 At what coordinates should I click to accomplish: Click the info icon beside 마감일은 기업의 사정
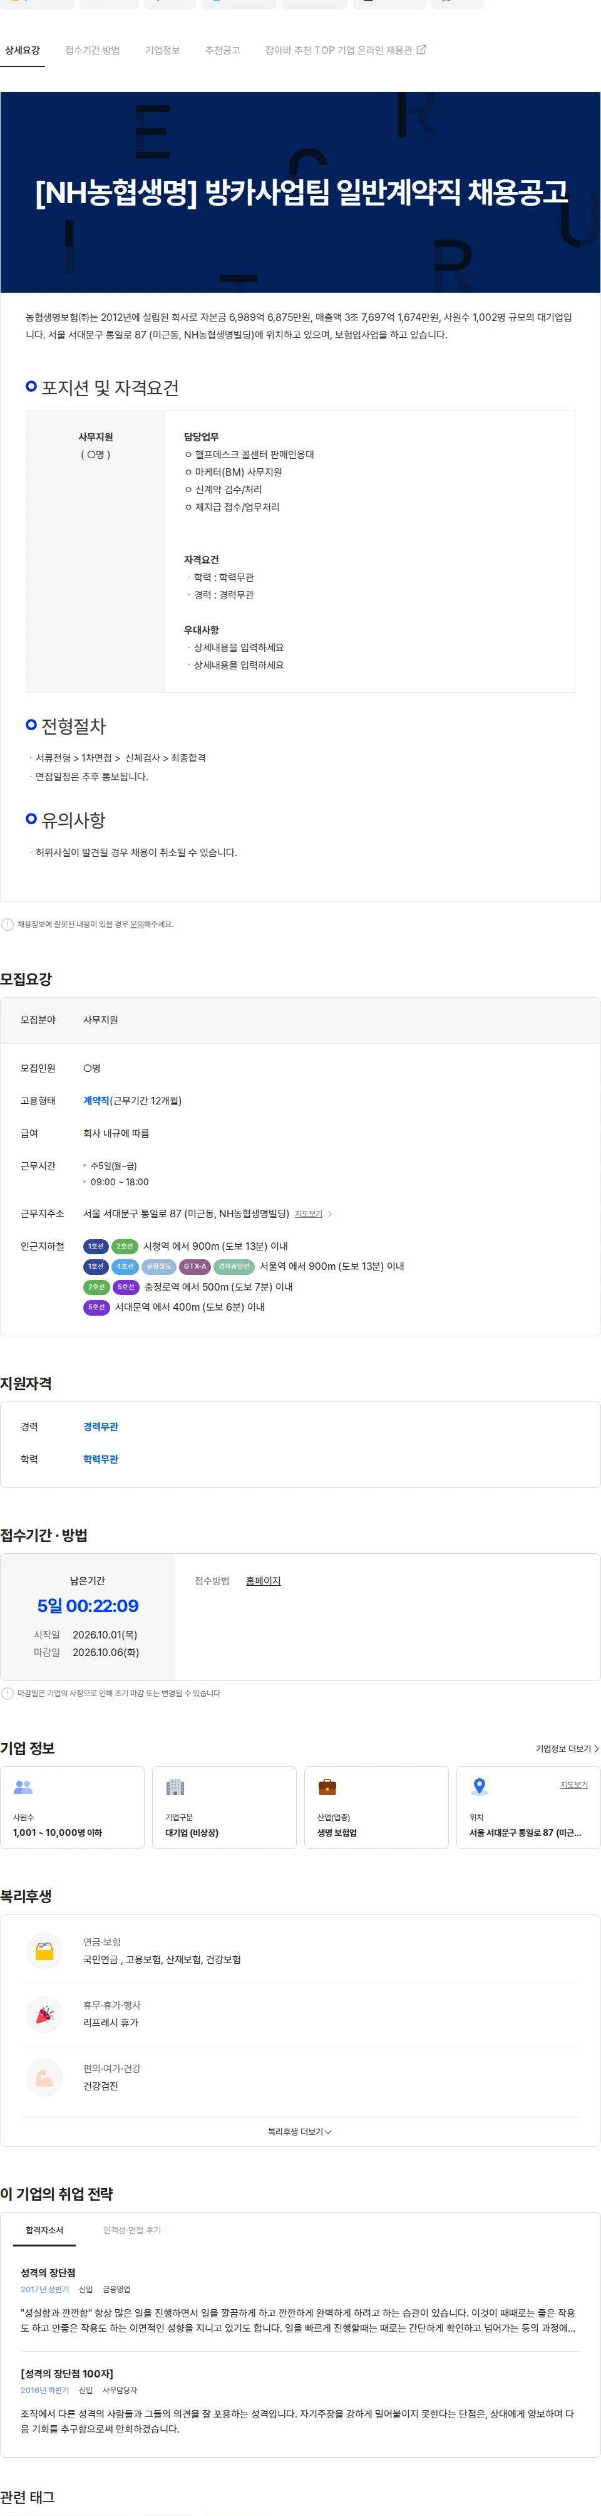coord(8,1694)
